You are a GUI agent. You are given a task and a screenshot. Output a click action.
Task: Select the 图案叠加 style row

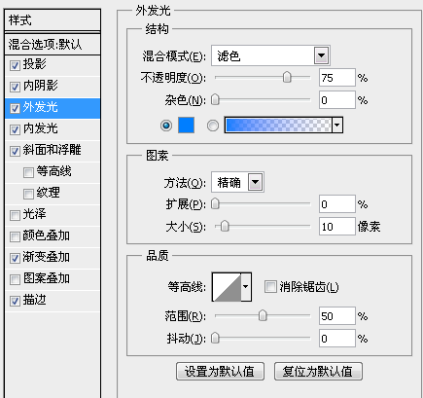tap(53, 279)
